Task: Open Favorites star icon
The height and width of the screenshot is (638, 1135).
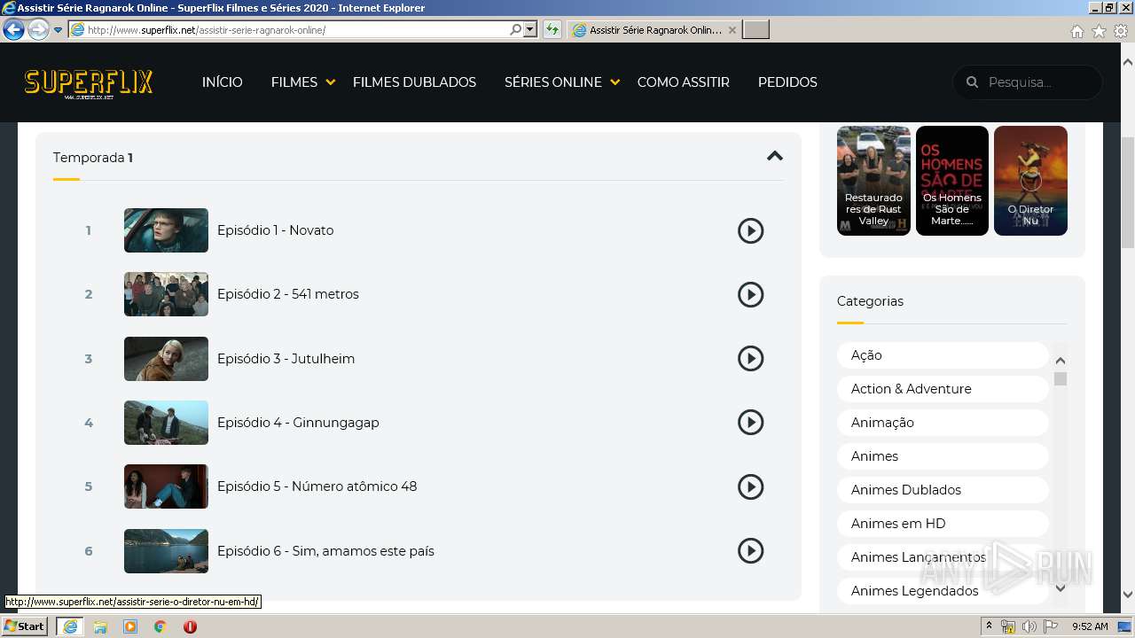Action: click(1099, 31)
